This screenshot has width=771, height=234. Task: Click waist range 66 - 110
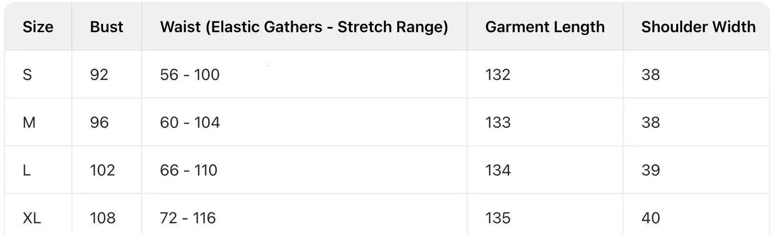point(189,170)
